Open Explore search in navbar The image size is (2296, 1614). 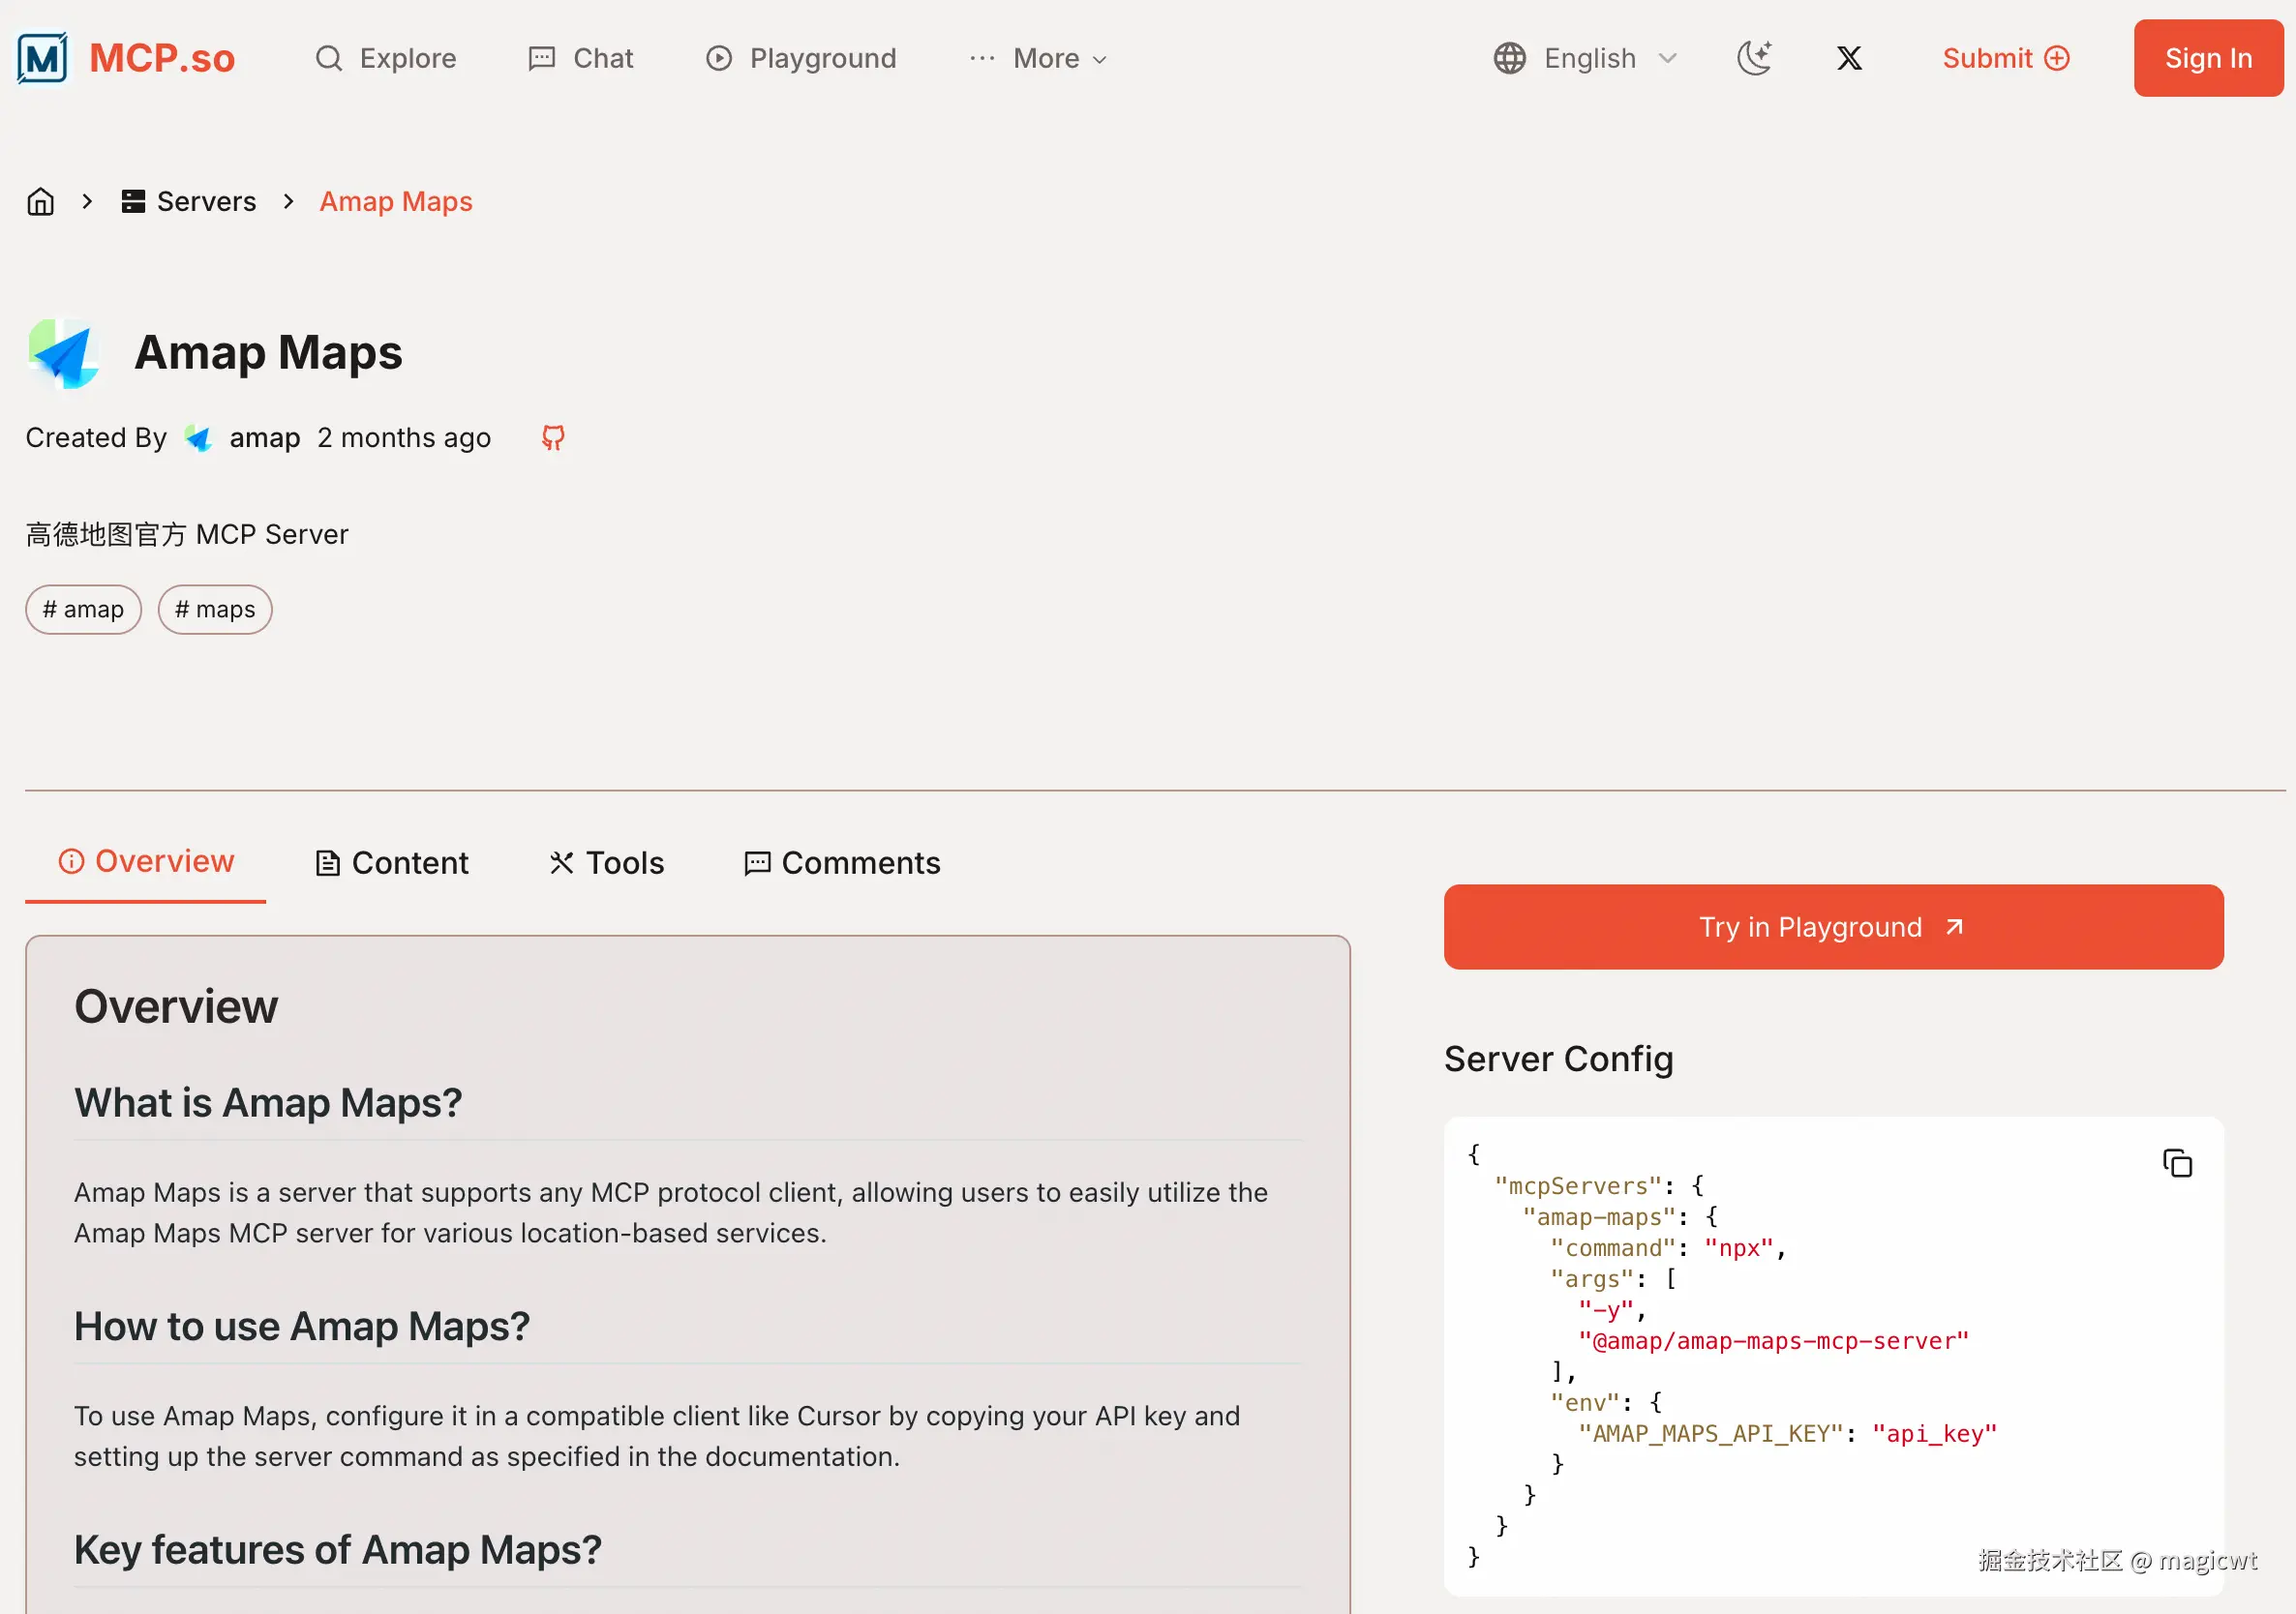(386, 58)
